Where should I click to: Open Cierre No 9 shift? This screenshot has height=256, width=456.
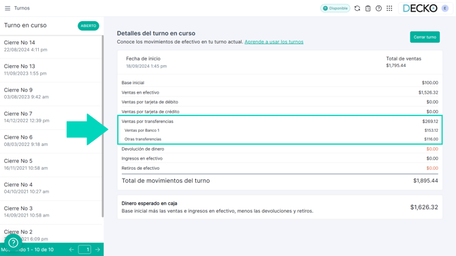(x=51, y=93)
